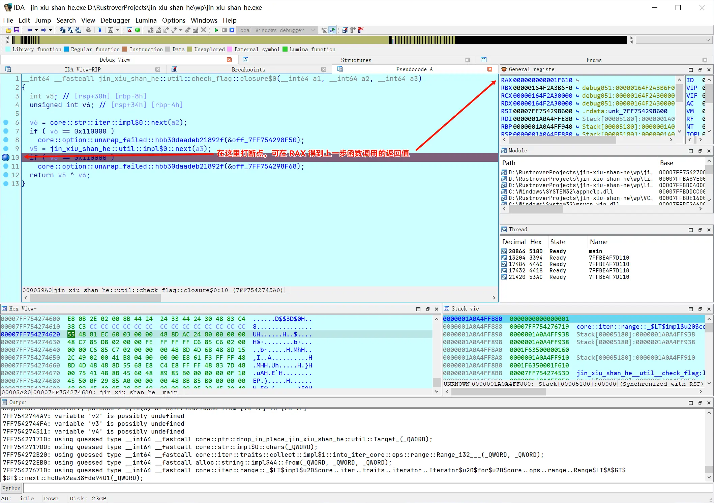Start process with green play button

pyautogui.click(x=216, y=30)
